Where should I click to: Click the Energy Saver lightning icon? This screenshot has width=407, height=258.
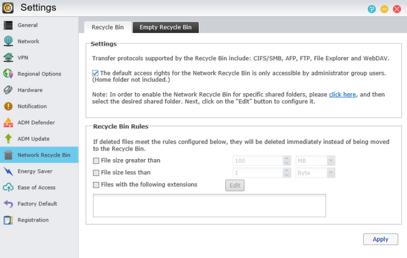8,171
